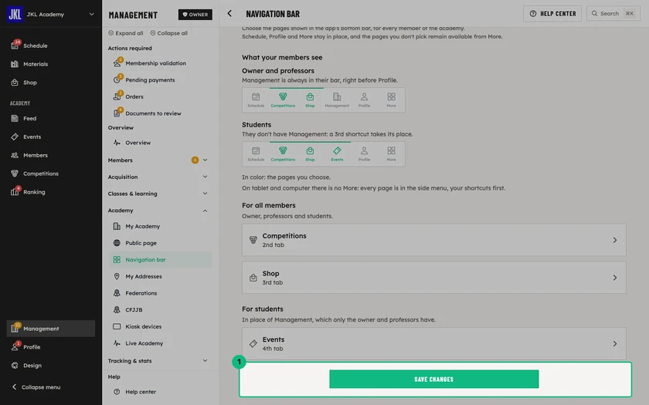
Task: Select Management in the left sidebar
Action: click(x=51, y=329)
